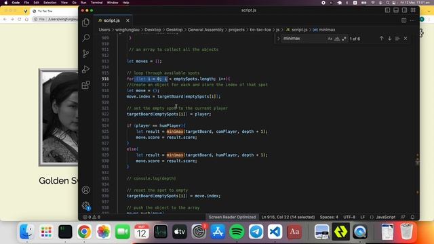Image resolution: width=434 pixels, height=244 pixels.
Task: Click the feedback icon in status bar
Action: [x=403, y=217]
